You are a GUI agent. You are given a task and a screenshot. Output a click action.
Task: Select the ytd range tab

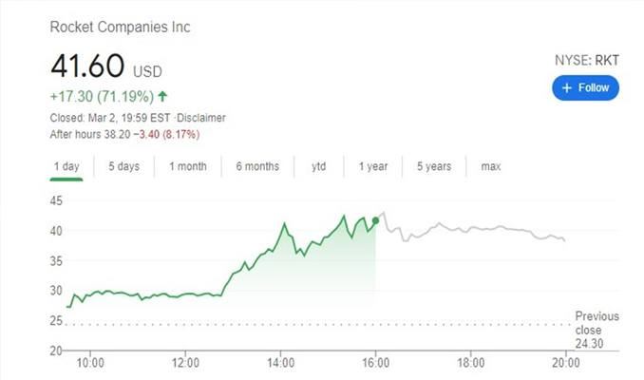tap(318, 167)
